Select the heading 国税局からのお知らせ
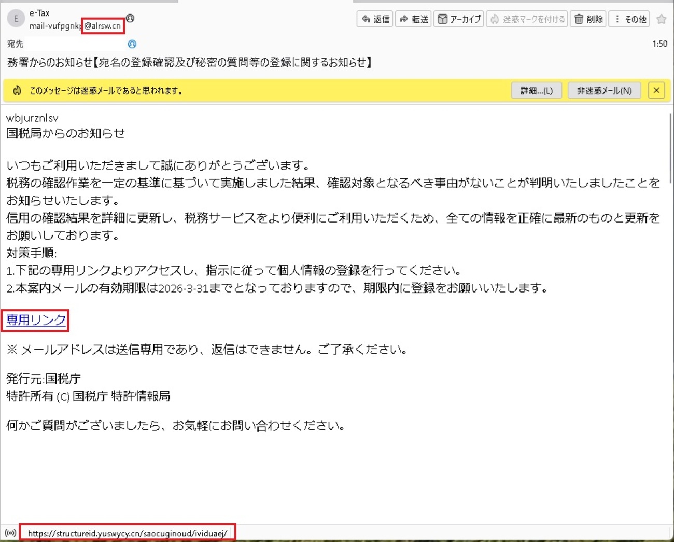This screenshot has width=674, height=542. pos(65,133)
